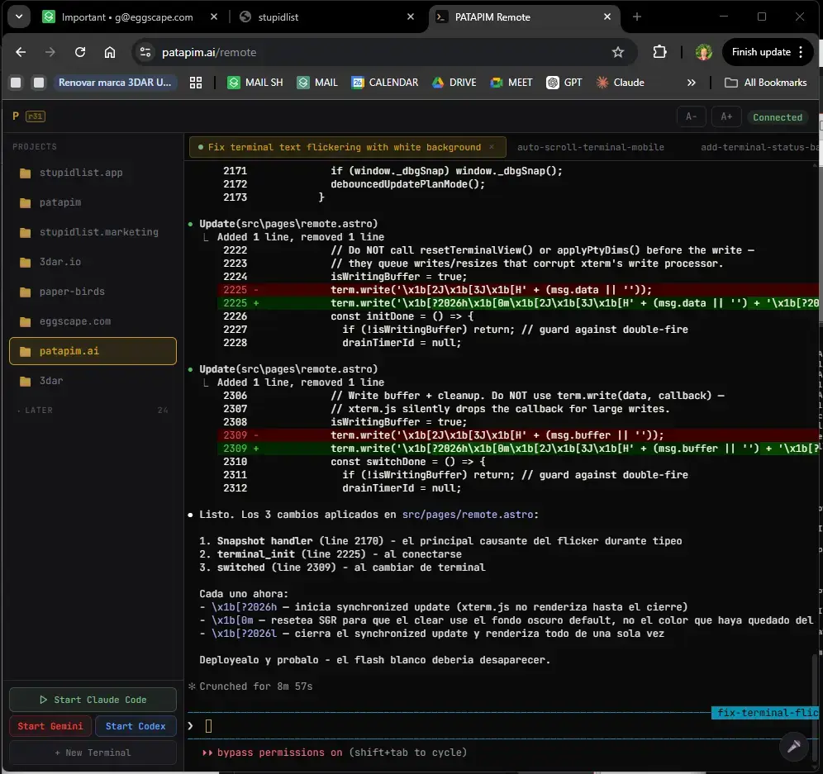Select the stupidlist.marketing project
The height and width of the screenshot is (774, 823).
tap(98, 232)
